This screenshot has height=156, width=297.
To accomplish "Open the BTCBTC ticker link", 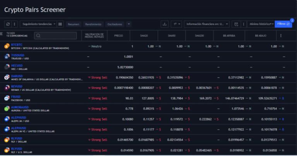I will click(17, 45).
